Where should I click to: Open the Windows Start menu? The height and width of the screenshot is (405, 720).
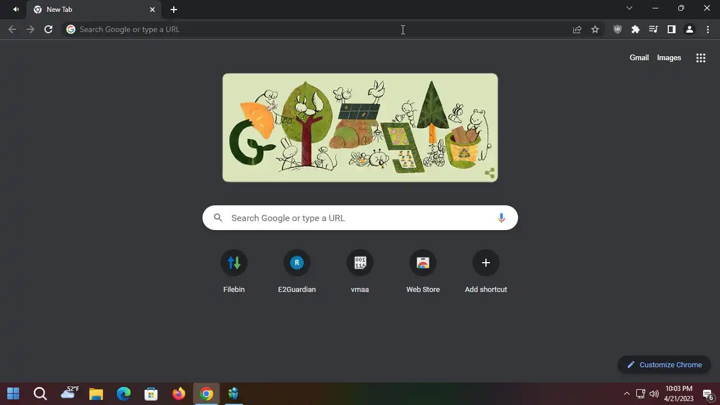(13, 393)
